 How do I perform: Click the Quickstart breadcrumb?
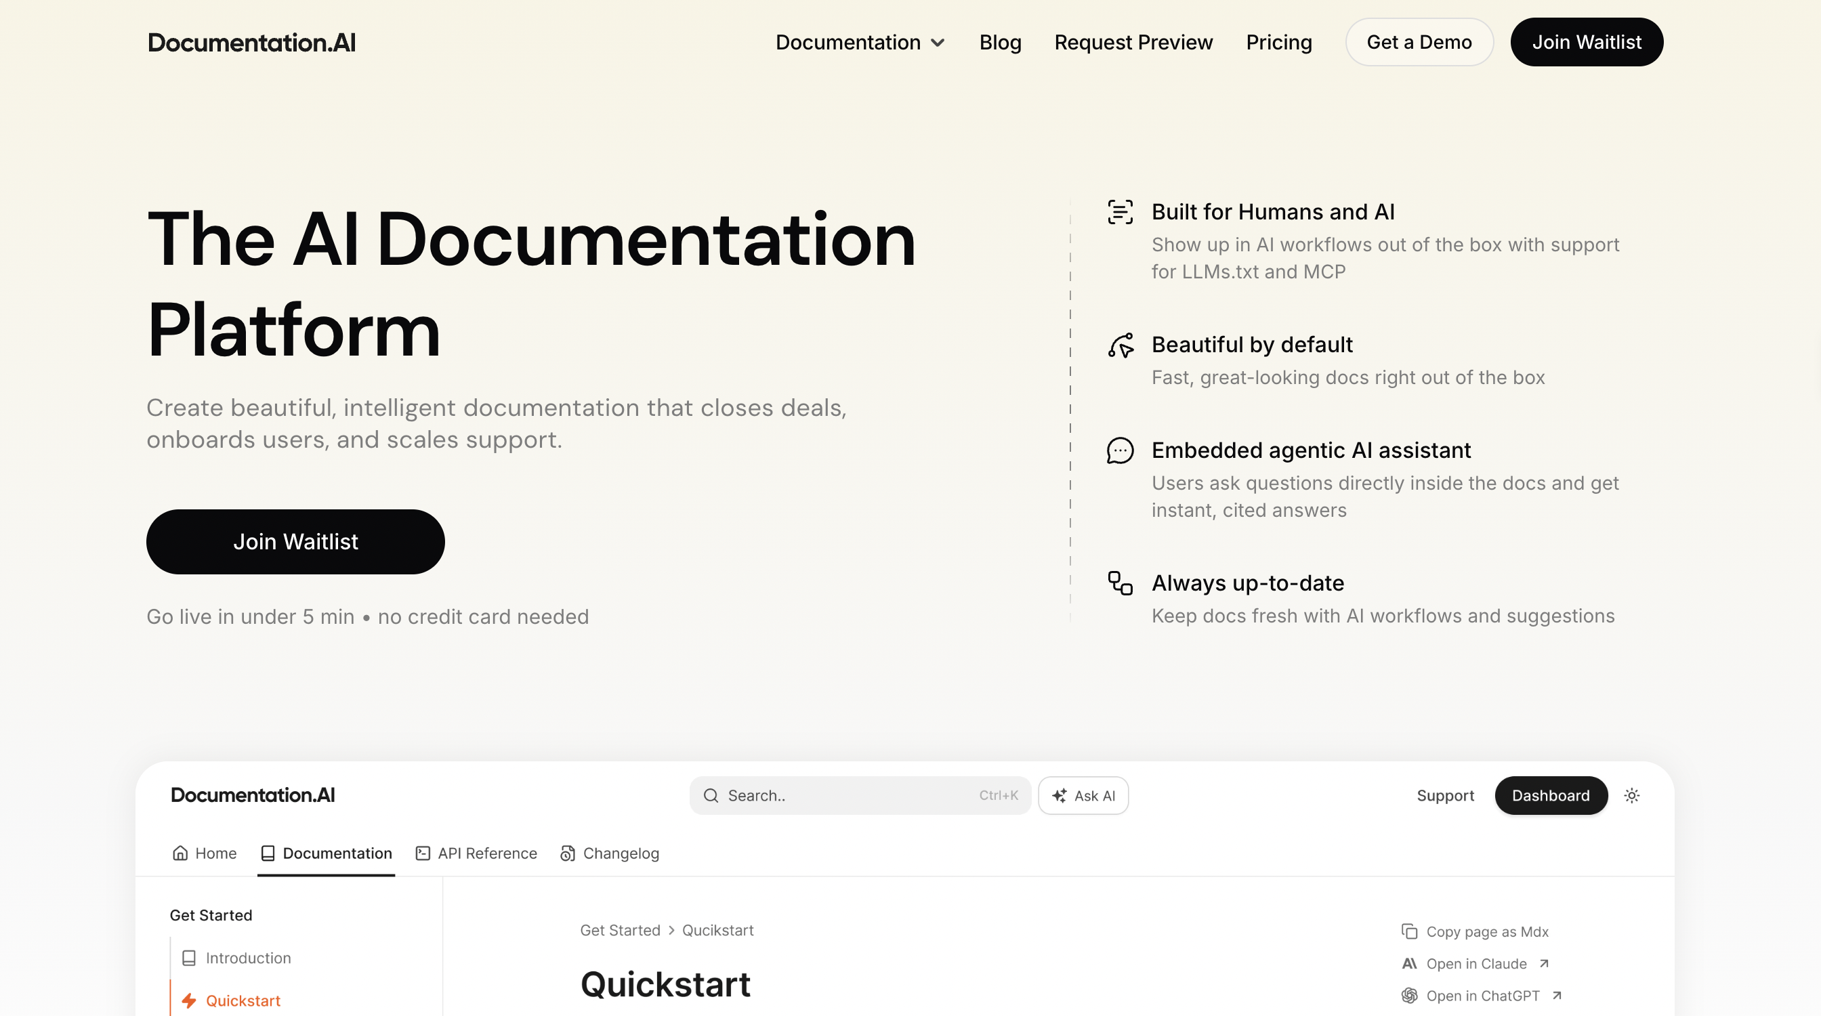pos(717,931)
